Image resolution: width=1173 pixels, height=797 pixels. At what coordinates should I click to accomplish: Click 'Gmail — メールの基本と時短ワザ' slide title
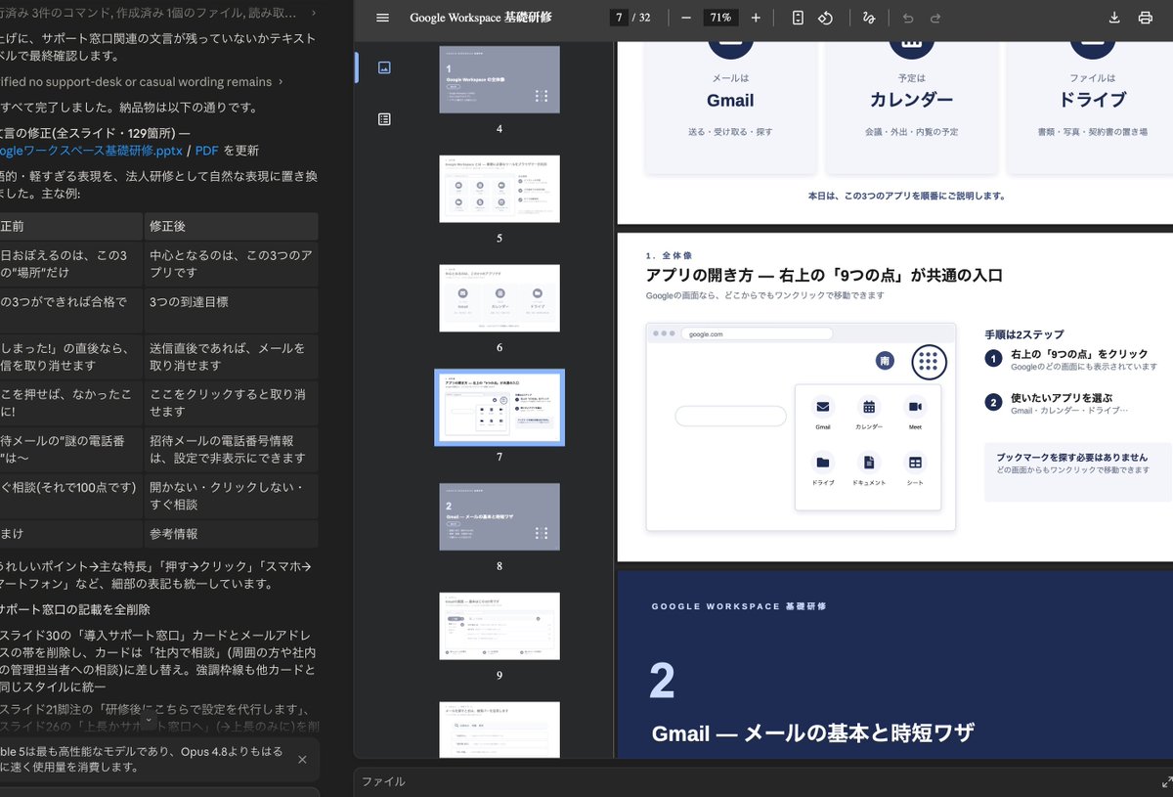[813, 732]
